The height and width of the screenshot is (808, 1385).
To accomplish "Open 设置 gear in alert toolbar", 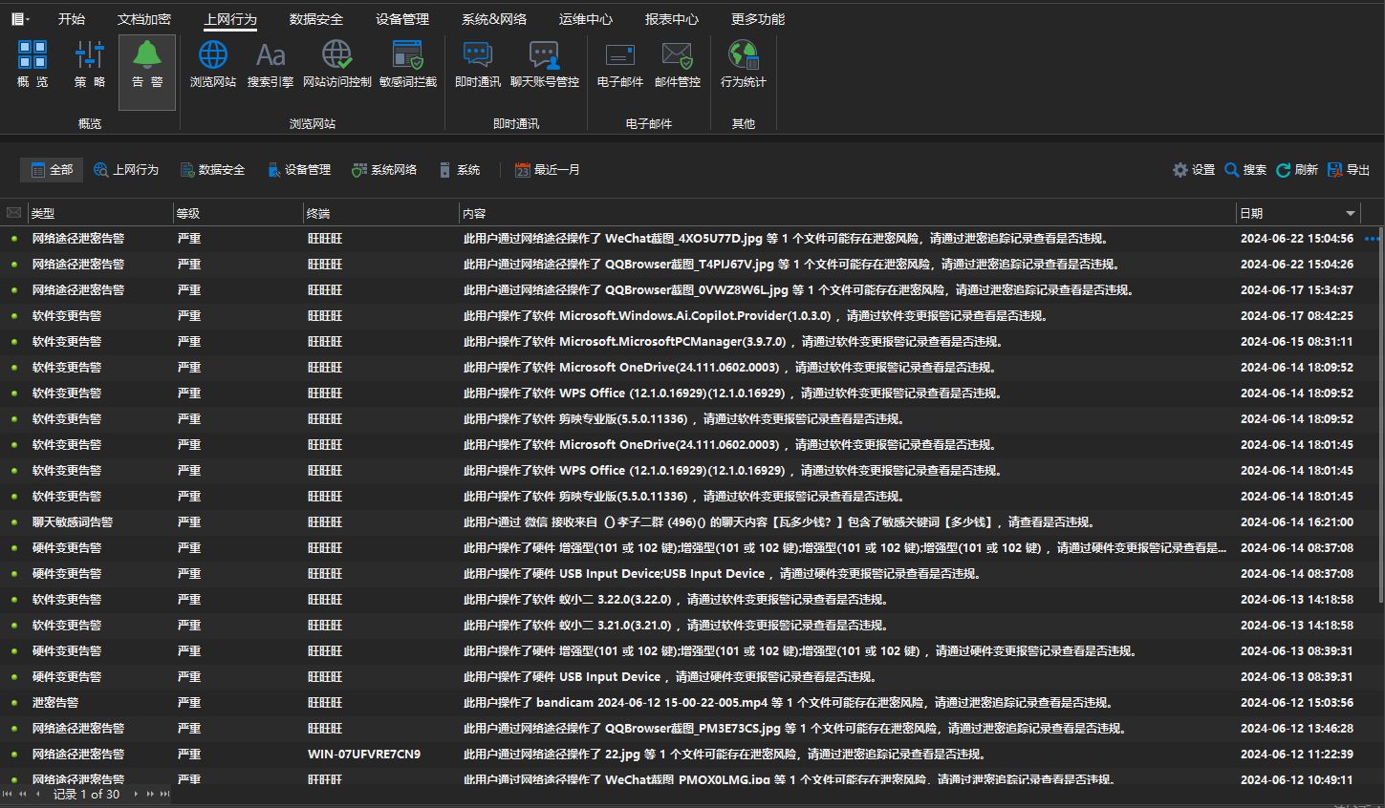I will (x=1194, y=170).
